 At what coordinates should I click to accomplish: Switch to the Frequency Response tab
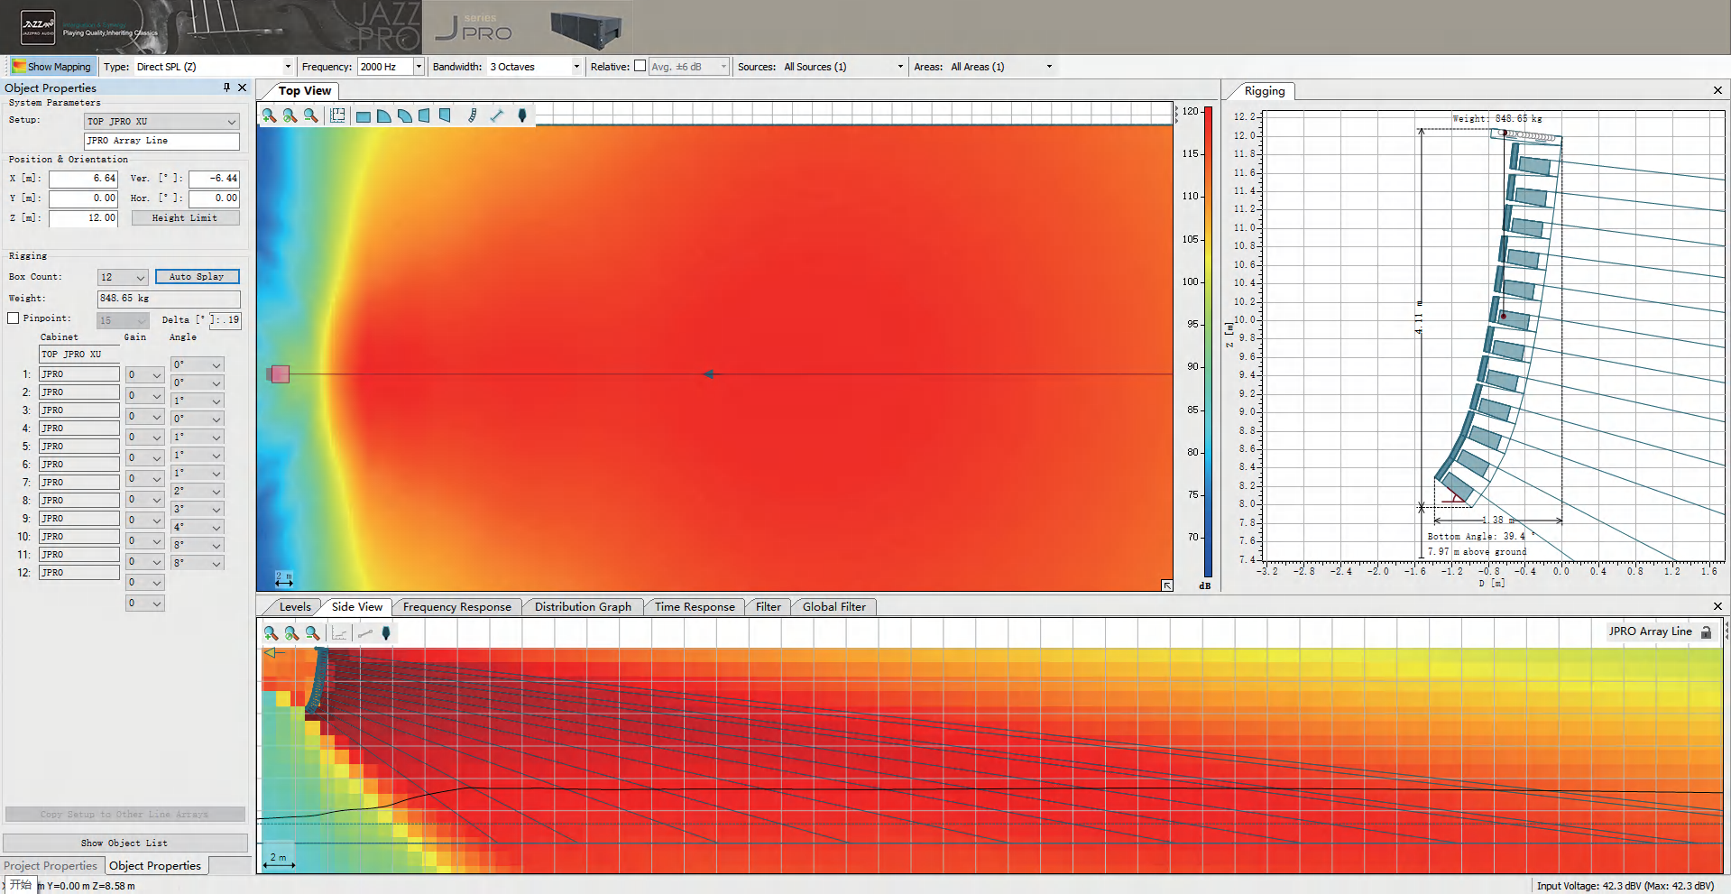(456, 607)
